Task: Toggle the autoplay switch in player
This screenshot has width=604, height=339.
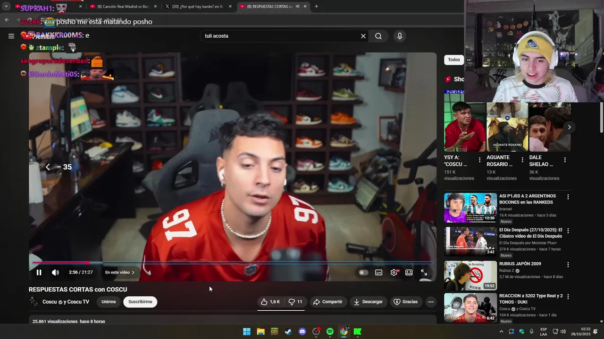Action: pyautogui.click(x=363, y=273)
